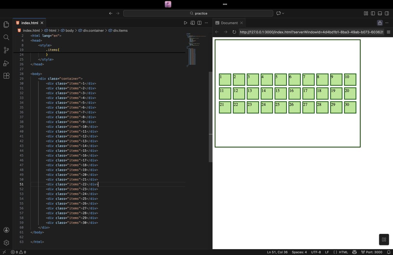Image resolution: width=393 pixels, height=255 pixels.
Task: Click the Spaces: 4 indentation setting
Action: point(299,252)
